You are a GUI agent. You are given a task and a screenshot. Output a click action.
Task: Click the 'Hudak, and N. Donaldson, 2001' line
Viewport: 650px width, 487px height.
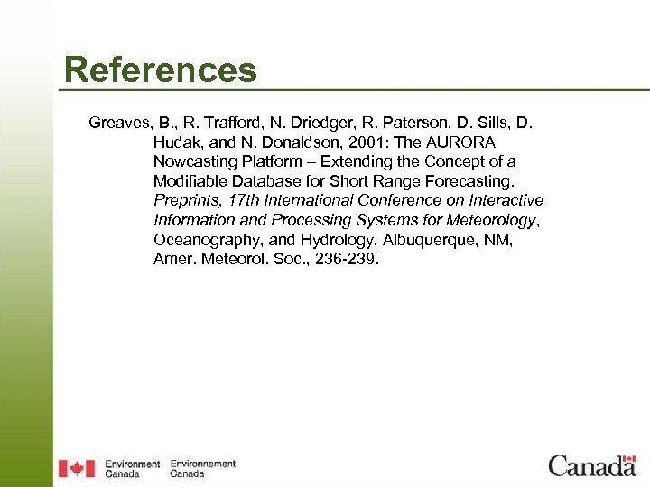(324, 142)
